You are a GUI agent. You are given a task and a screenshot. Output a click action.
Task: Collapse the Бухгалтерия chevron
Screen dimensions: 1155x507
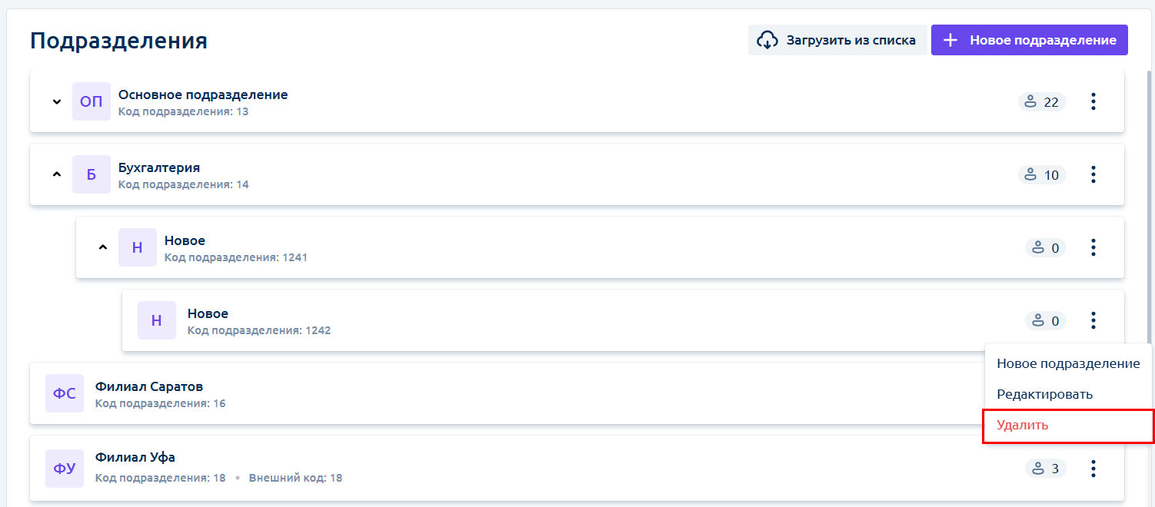57,174
